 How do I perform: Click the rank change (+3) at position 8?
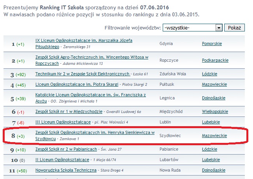coord(21,136)
